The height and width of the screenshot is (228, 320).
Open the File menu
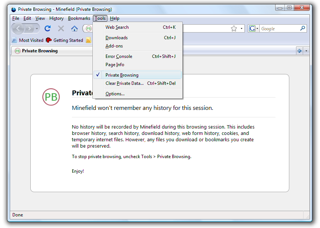pyautogui.click(x=16, y=18)
